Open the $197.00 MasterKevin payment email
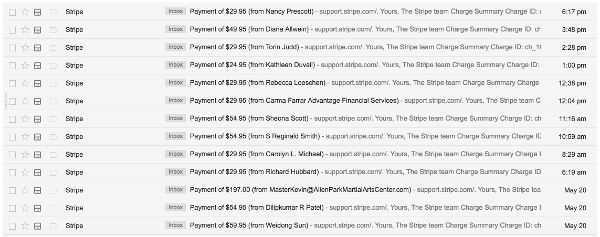Image resolution: width=600 pixels, height=237 pixels. tap(300, 190)
